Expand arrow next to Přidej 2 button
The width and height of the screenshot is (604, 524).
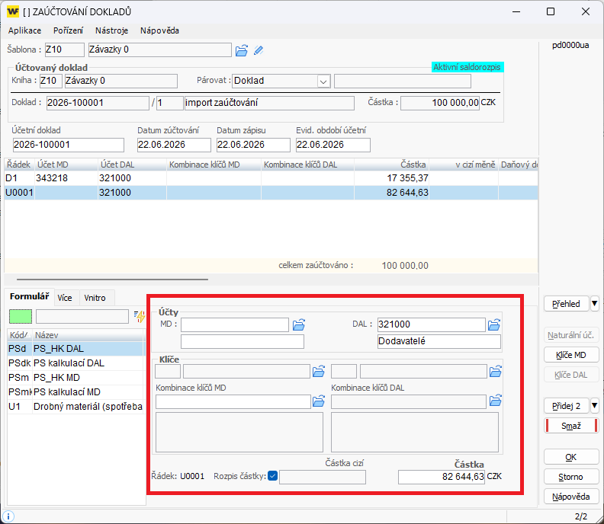(x=594, y=405)
